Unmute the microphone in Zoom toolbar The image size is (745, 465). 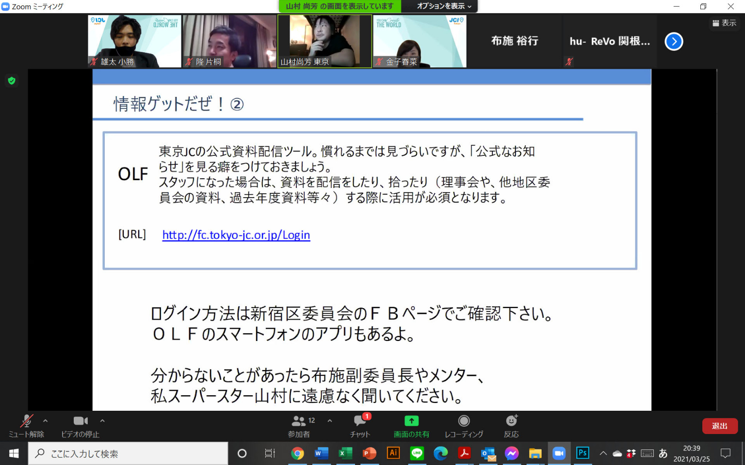tap(26, 425)
